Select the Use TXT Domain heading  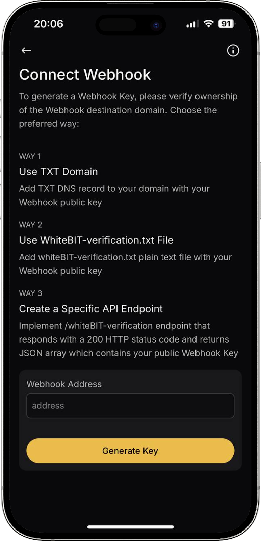(58, 172)
